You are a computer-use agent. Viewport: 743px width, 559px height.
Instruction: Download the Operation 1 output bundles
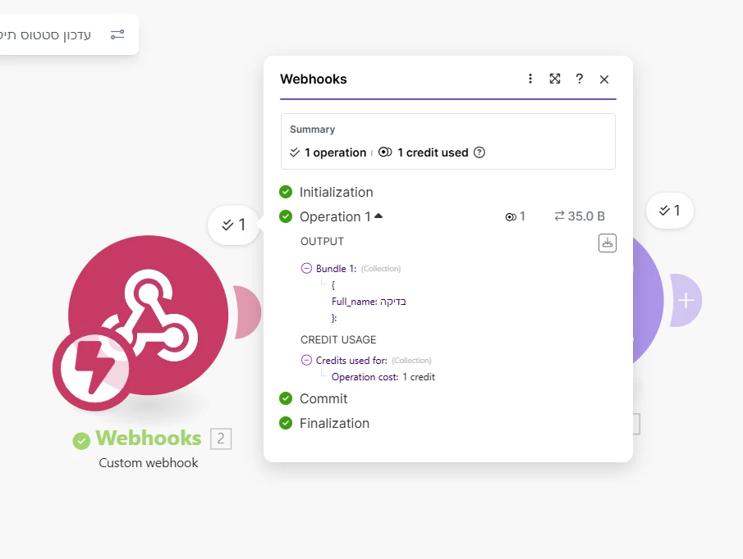pyautogui.click(x=607, y=243)
